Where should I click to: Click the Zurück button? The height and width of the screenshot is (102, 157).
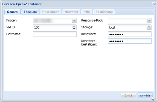128,95
